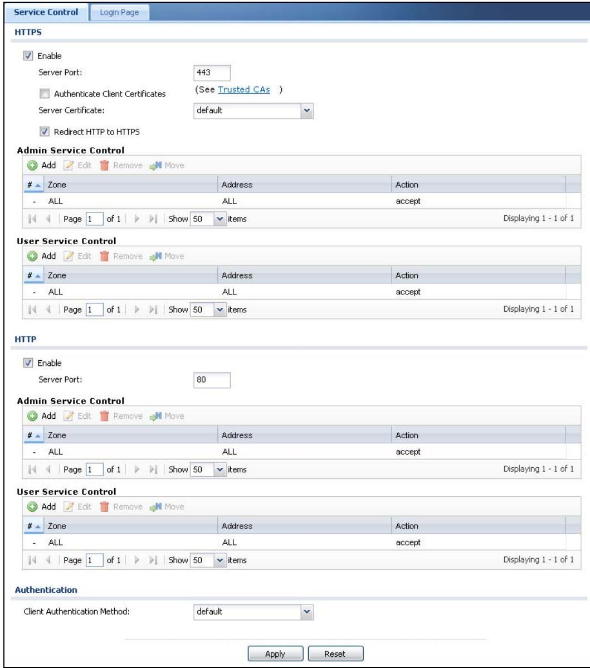590x668 pixels.
Task: Select the Service Control tab
Action: tap(46, 12)
